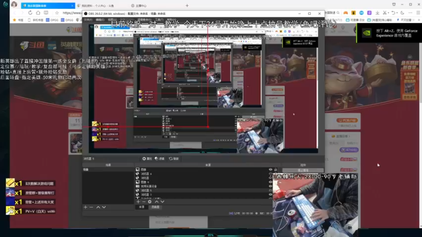Switch to 个人中心 browser tab
The width and height of the screenshot is (422, 237).
[98, 6]
